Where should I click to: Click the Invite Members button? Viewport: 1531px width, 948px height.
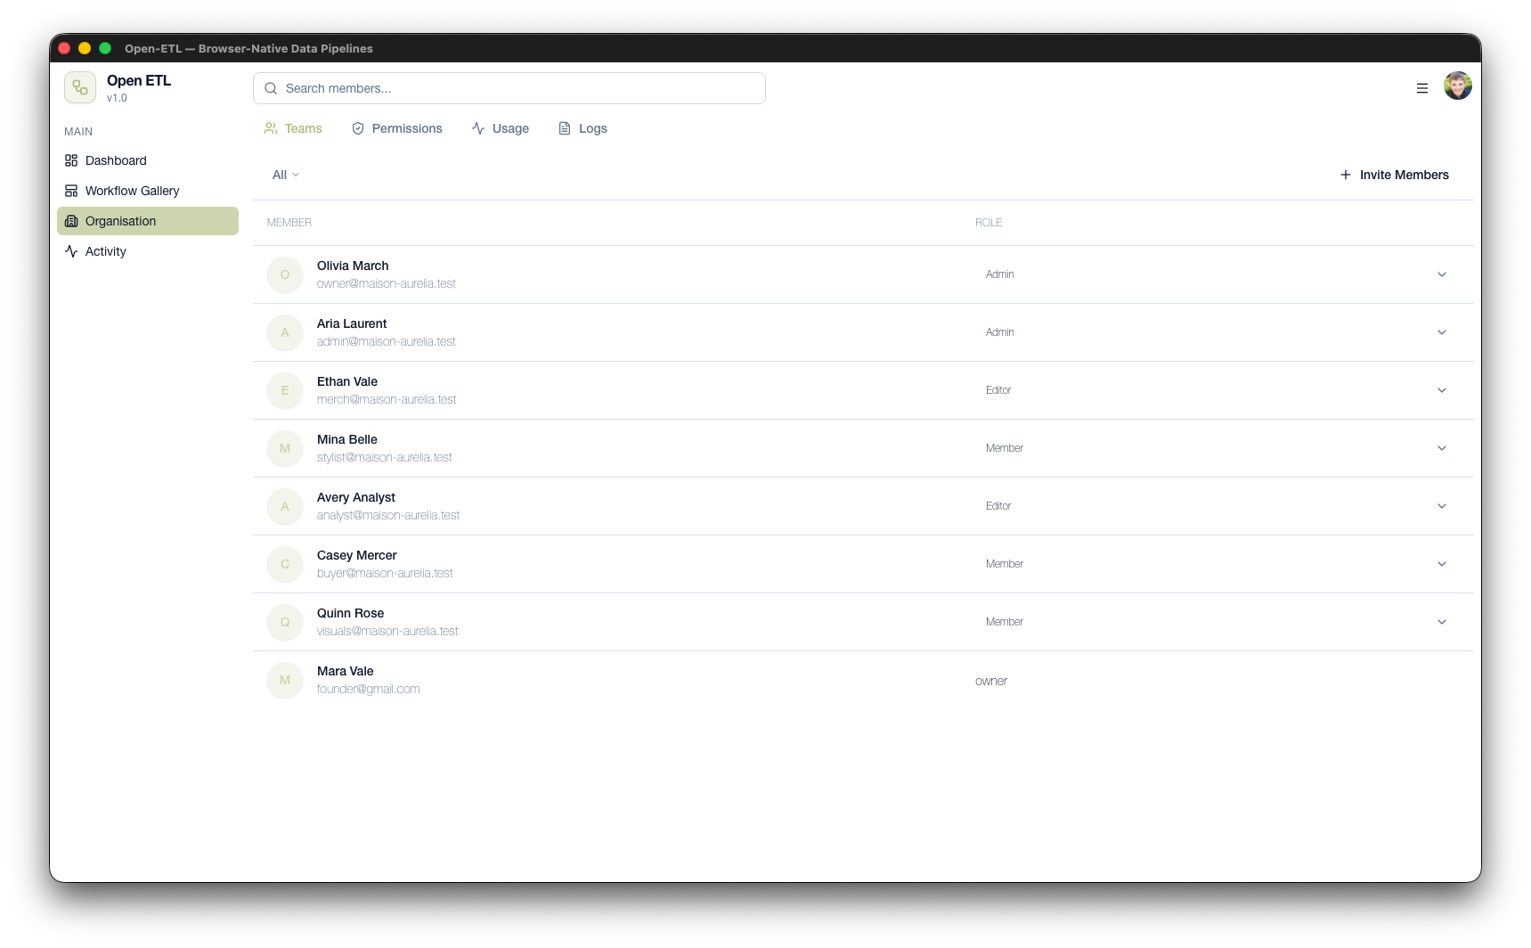[1394, 175]
